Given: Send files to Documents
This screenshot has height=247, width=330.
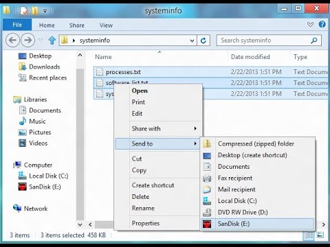Looking at the screenshot, I should click(257, 167).
